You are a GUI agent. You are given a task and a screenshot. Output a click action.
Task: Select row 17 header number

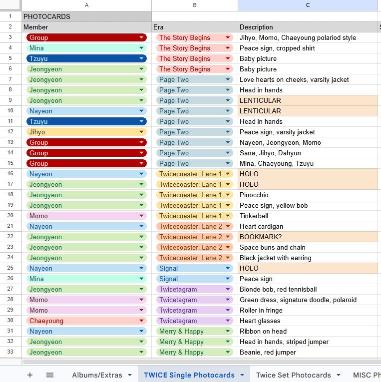tap(10, 184)
